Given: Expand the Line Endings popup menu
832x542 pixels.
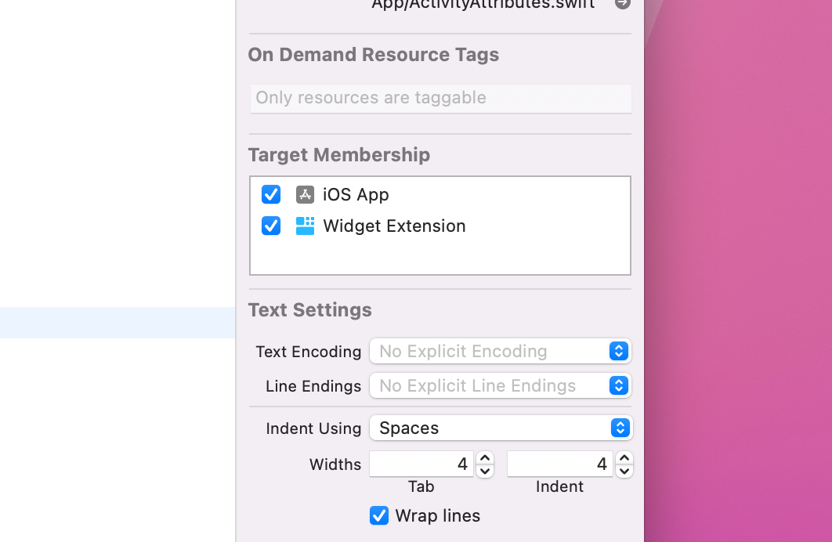Looking at the screenshot, I should click(500, 386).
